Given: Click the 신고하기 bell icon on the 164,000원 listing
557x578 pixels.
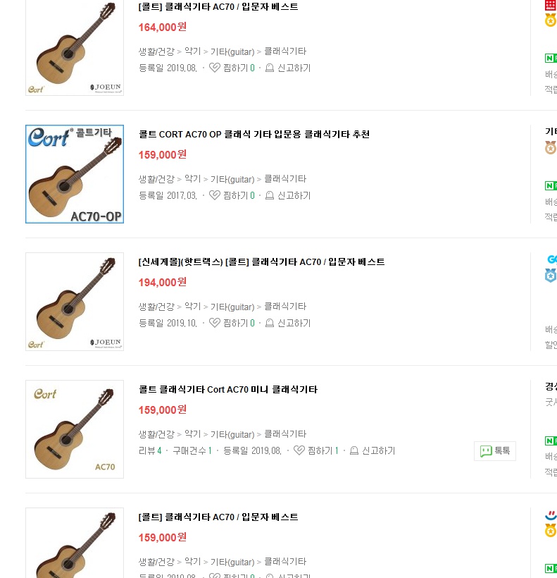Looking at the screenshot, I should [x=270, y=68].
